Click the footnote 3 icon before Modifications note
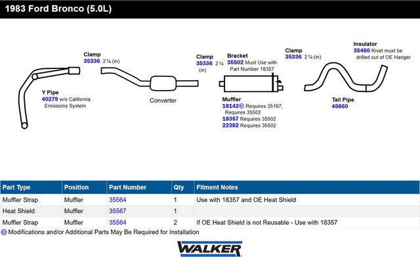The width and height of the screenshot is (420, 257). point(4,232)
